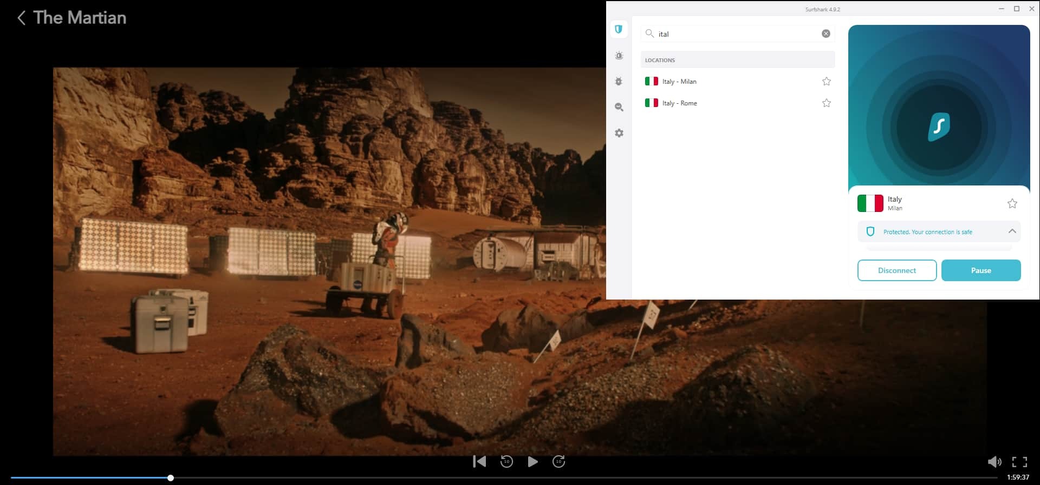1040x485 pixels.
Task: Enter fullscreen mode for the video
Action: point(1019,462)
